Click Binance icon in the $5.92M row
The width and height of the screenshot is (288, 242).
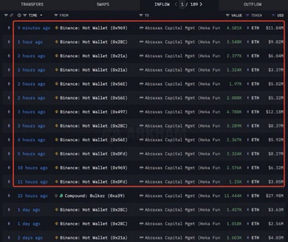tap(56, 140)
